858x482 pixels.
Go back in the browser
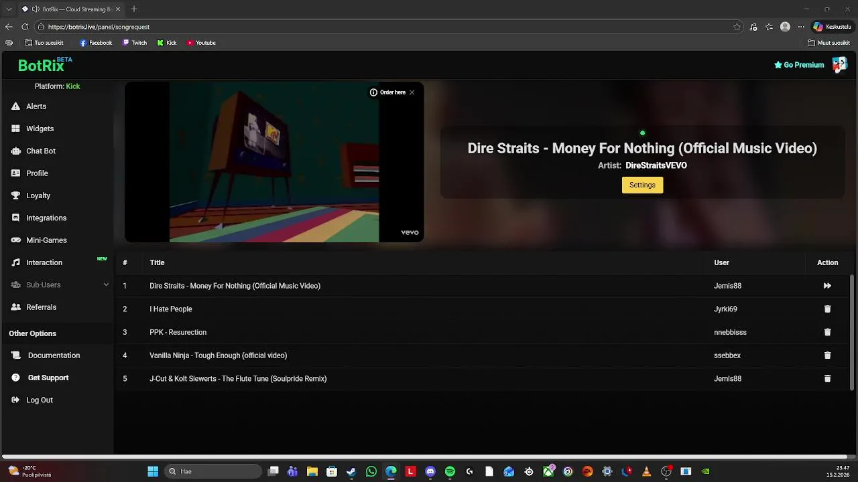coord(9,27)
